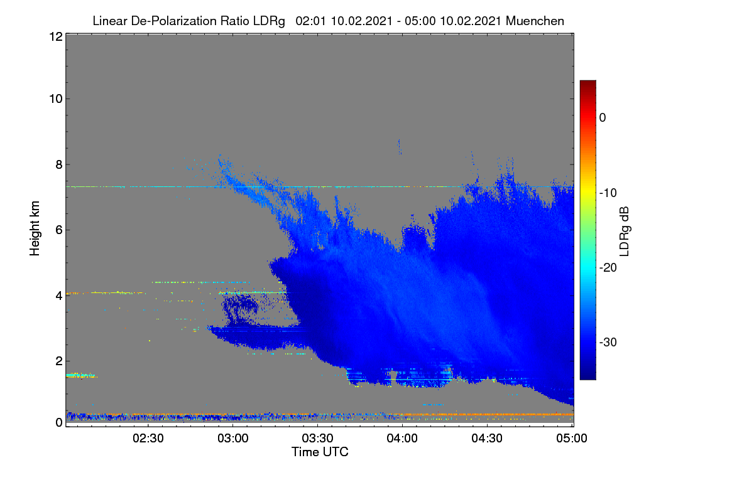The width and height of the screenshot is (754, 502).
Task: Click the plot title 'Linear De-Polarization Ratio LDRg'
Action: 189,21
